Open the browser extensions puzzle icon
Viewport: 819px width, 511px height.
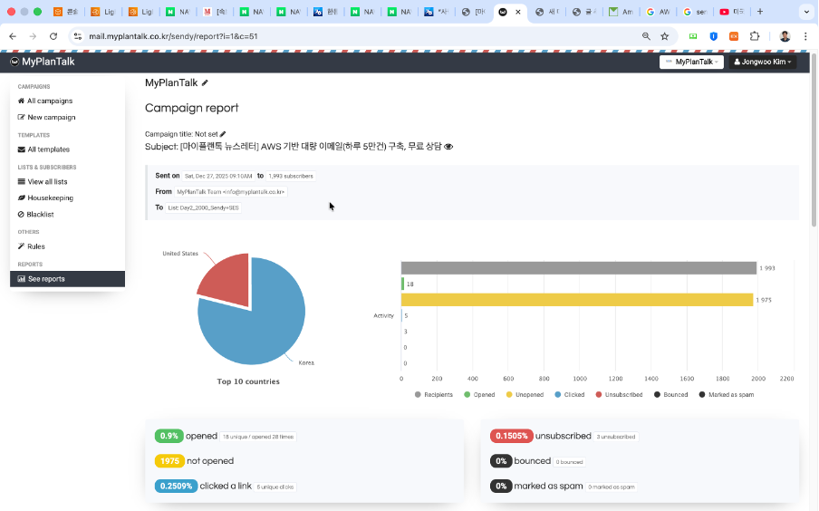coord(754,36)
